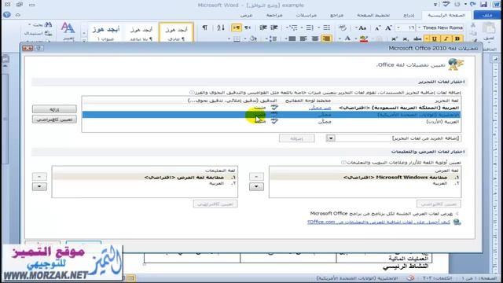Open the Office.com additional languages link
503x283 pixels.
[379, 222]
